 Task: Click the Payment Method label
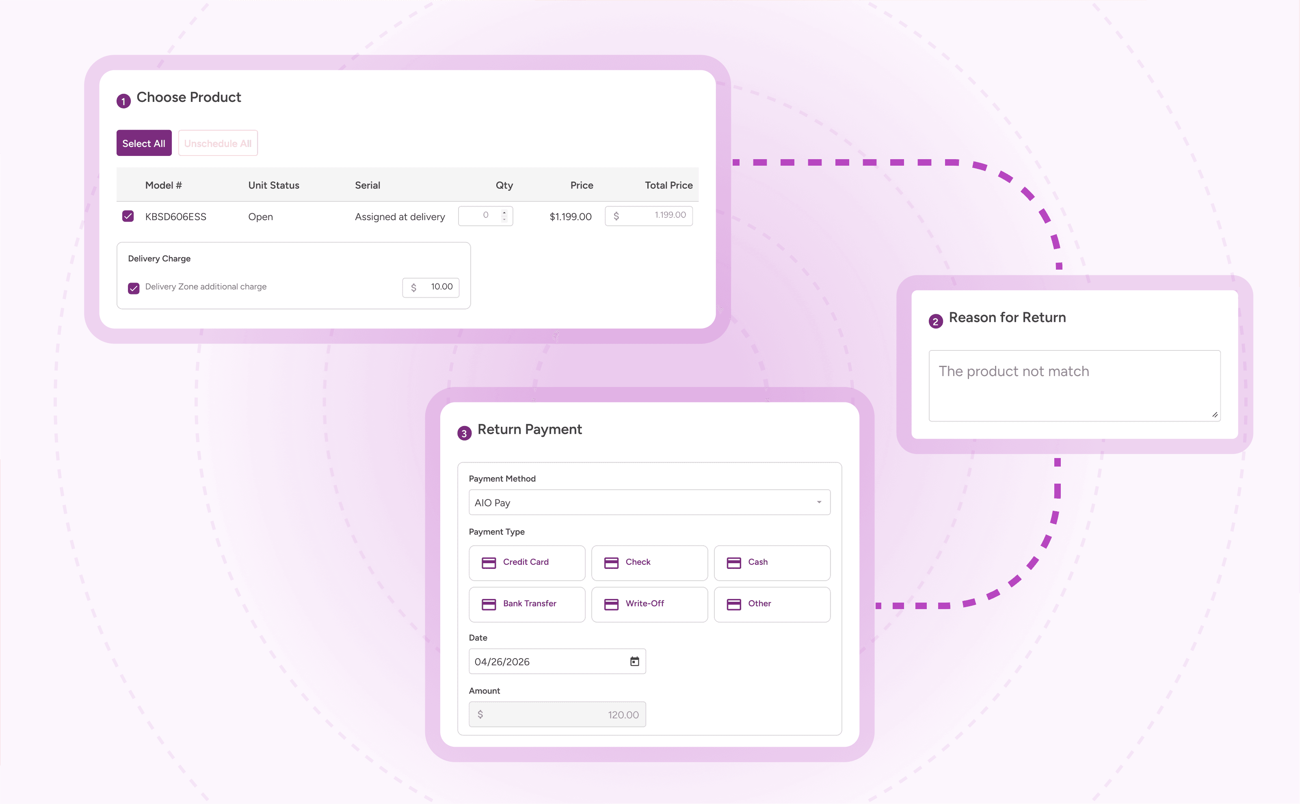[502, 479]
